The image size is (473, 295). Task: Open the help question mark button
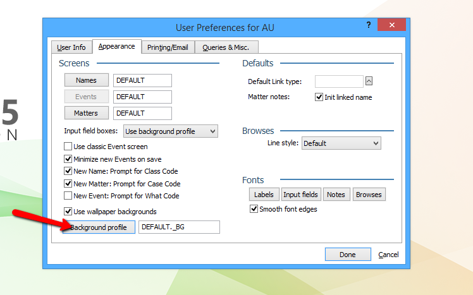coord(368,25)
